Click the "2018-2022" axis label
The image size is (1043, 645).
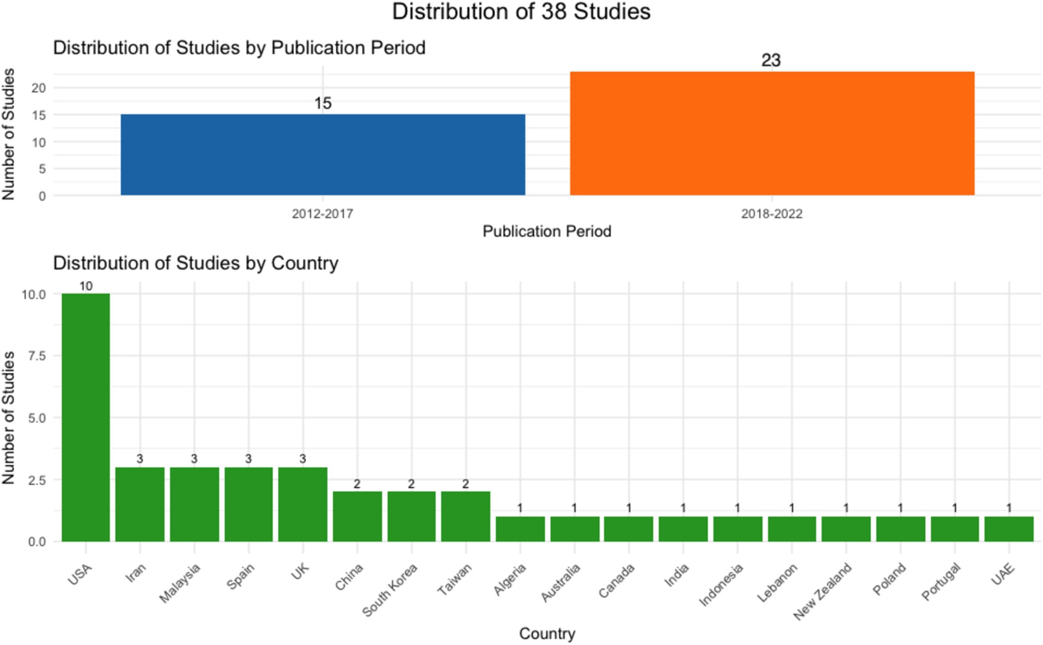pos(772,214)
